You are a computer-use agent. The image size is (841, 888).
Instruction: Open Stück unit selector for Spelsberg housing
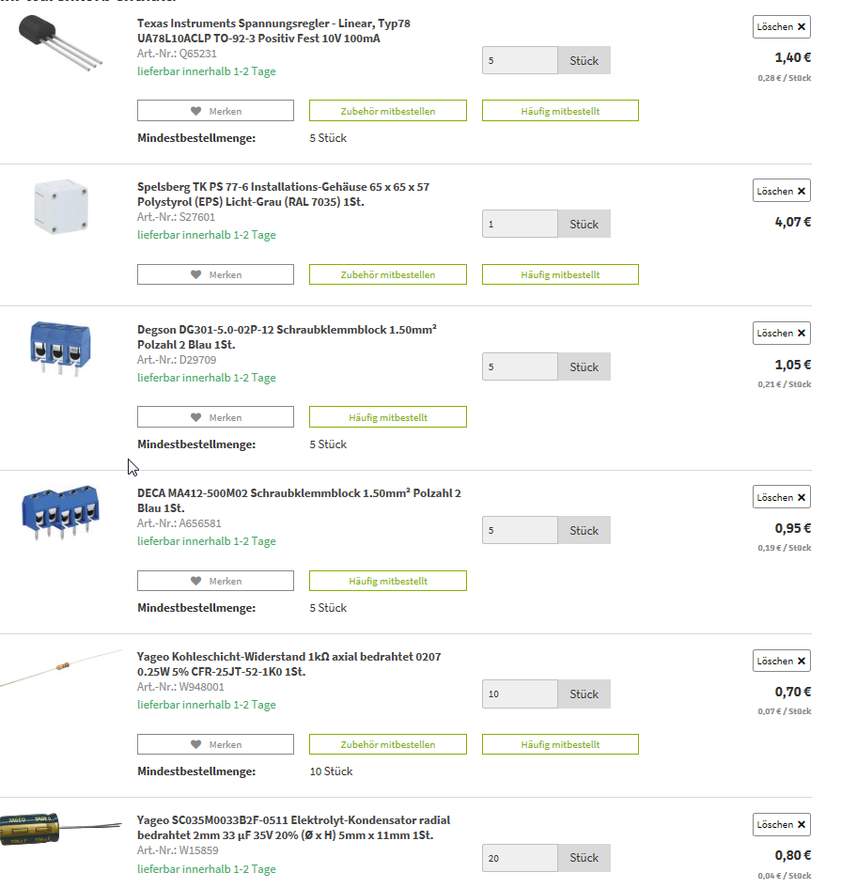(x=584, y=225)
